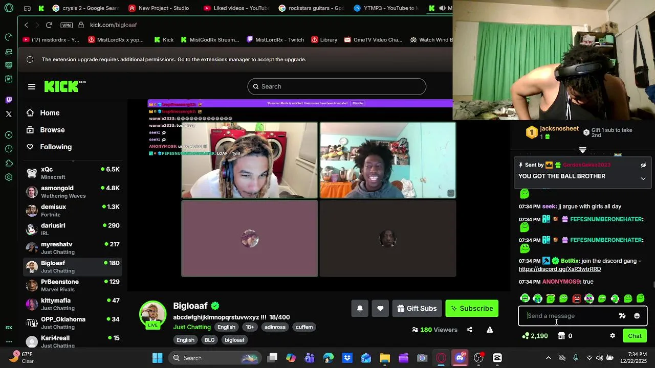Open volume control in system tray

click(x=599, y=358)
